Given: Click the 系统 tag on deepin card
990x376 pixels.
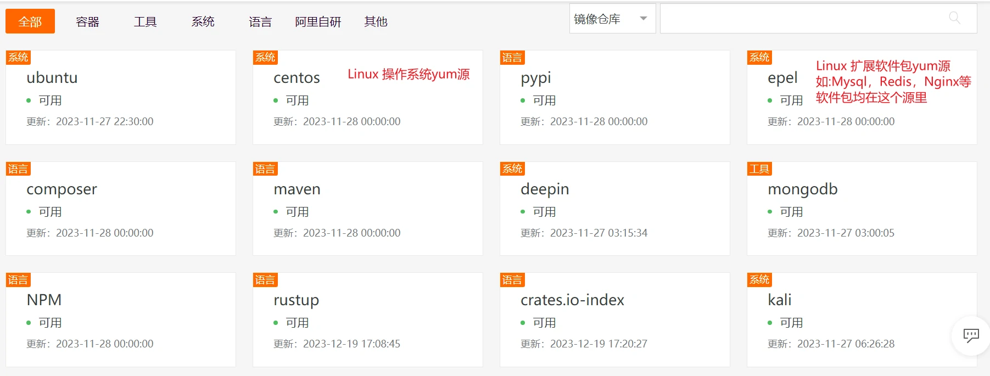Looking at the screenshot, I should [512, 169].
